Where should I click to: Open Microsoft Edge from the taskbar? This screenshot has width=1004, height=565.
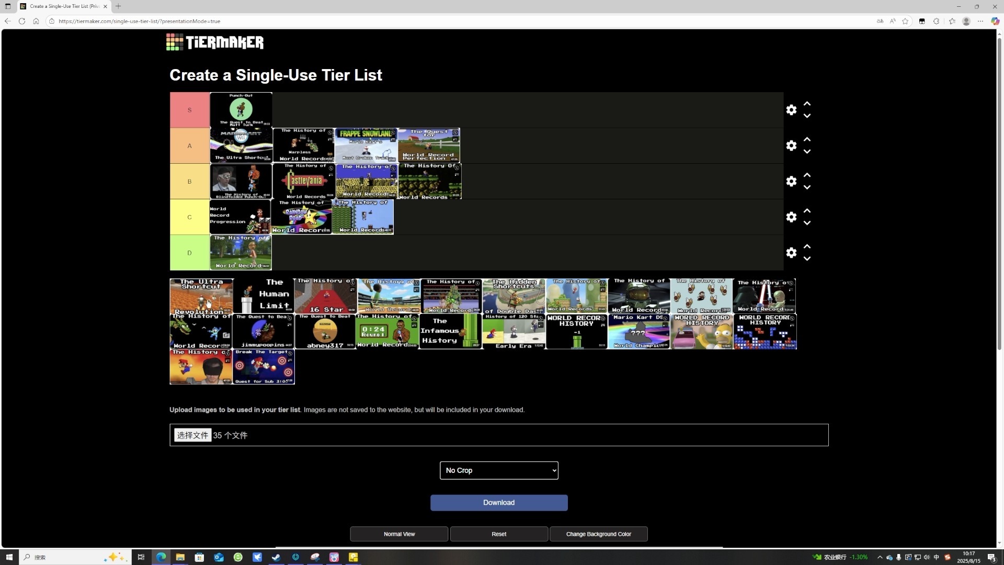[x=161, y=557]
